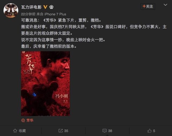
Task: Toggle the thumbs-up like icon
Action: [x=149, y=131]
